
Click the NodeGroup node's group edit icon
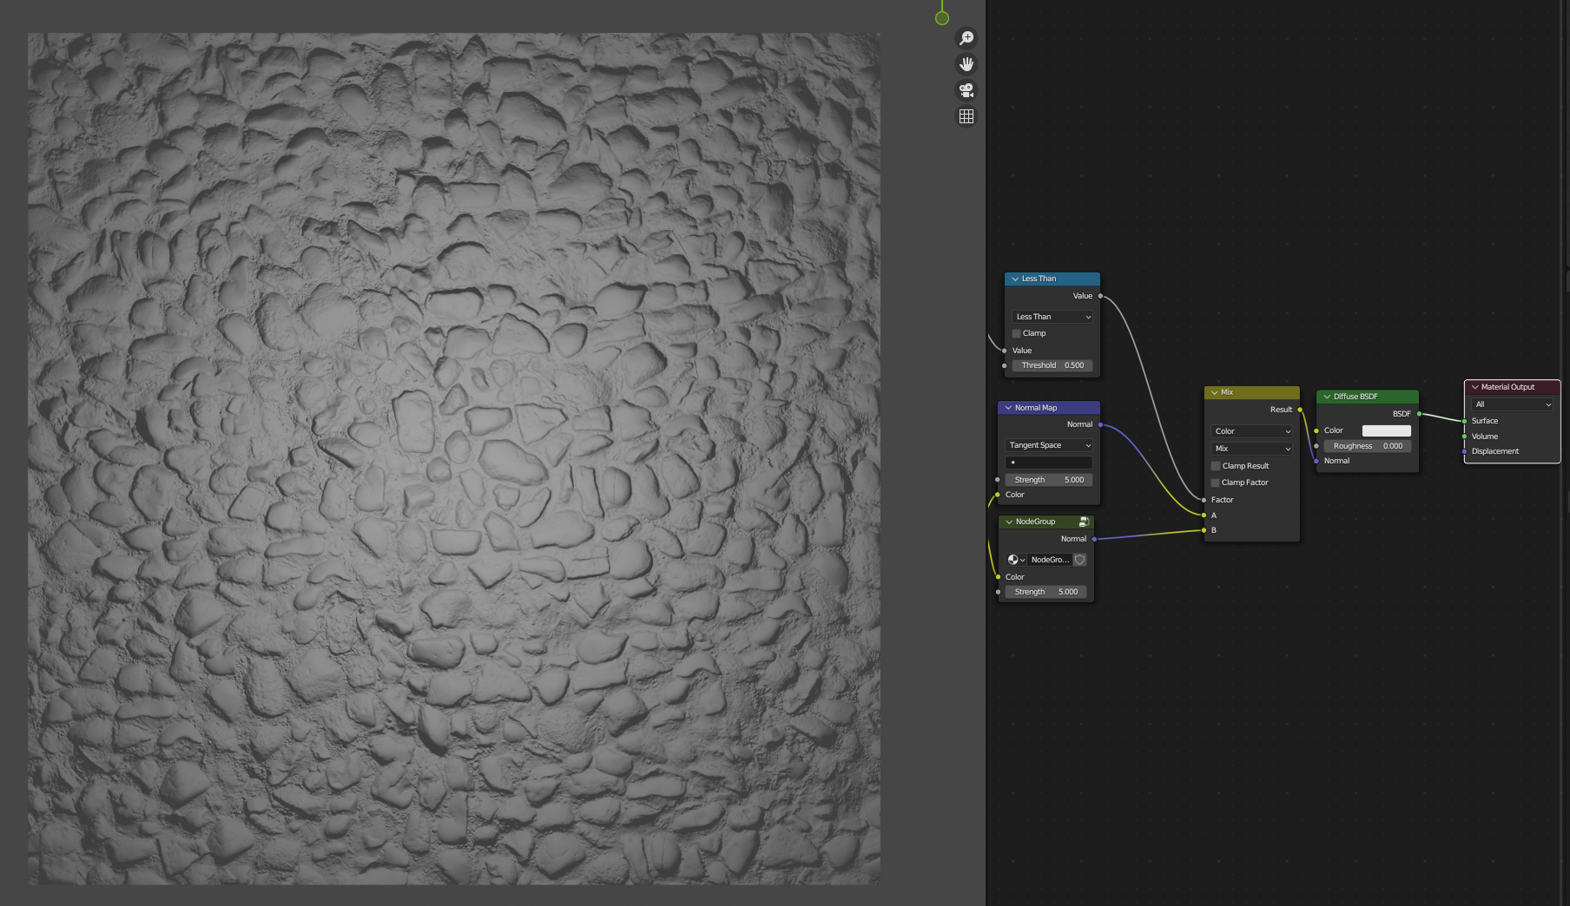tap(1084, 522)
